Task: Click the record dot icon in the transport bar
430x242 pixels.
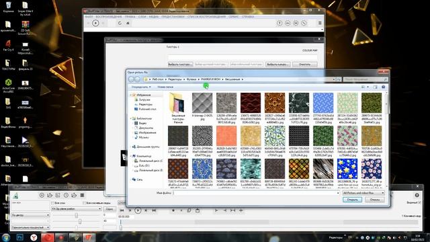Action: 173,210
